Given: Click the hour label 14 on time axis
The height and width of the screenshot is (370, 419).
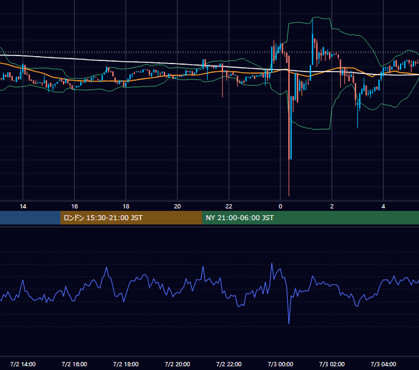Looking at the screenshot, I should 23,207.
